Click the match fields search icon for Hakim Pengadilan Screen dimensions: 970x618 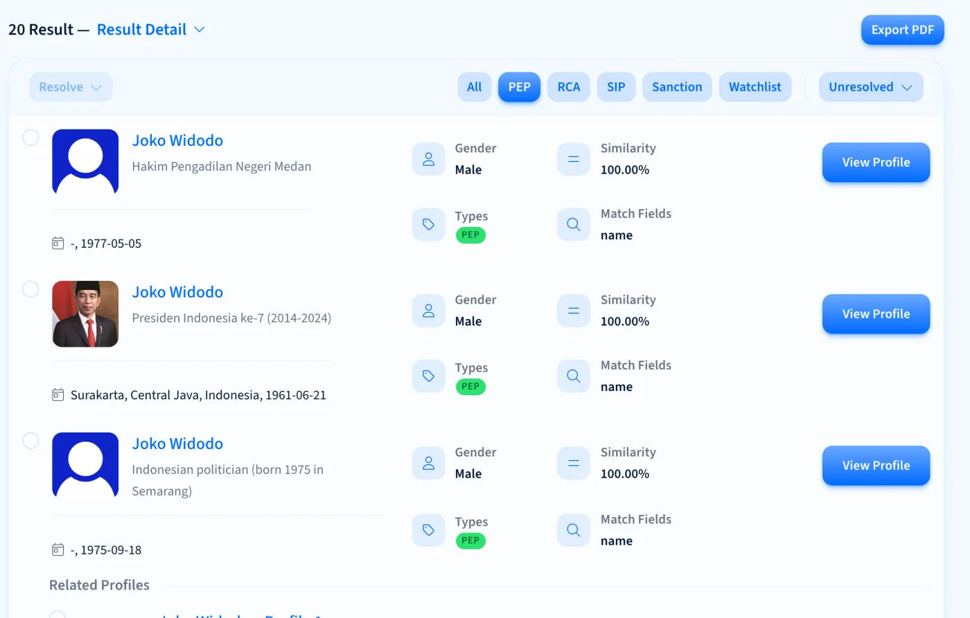pyautogui.click(x=574, y=224)
